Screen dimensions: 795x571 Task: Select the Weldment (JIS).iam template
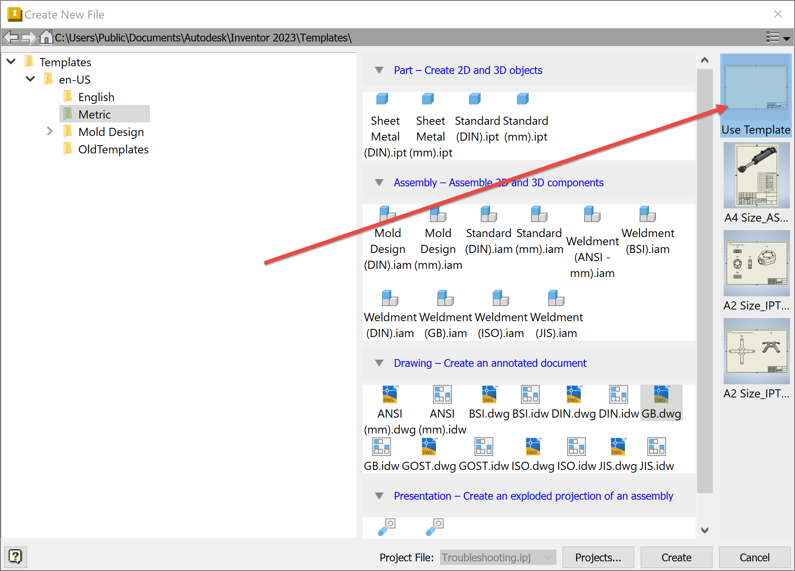(556, 298)
